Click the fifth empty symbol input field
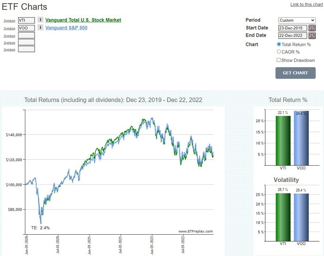Image resolution: width=324 pixels, height=256 pixels. click(x=26, y=49)
